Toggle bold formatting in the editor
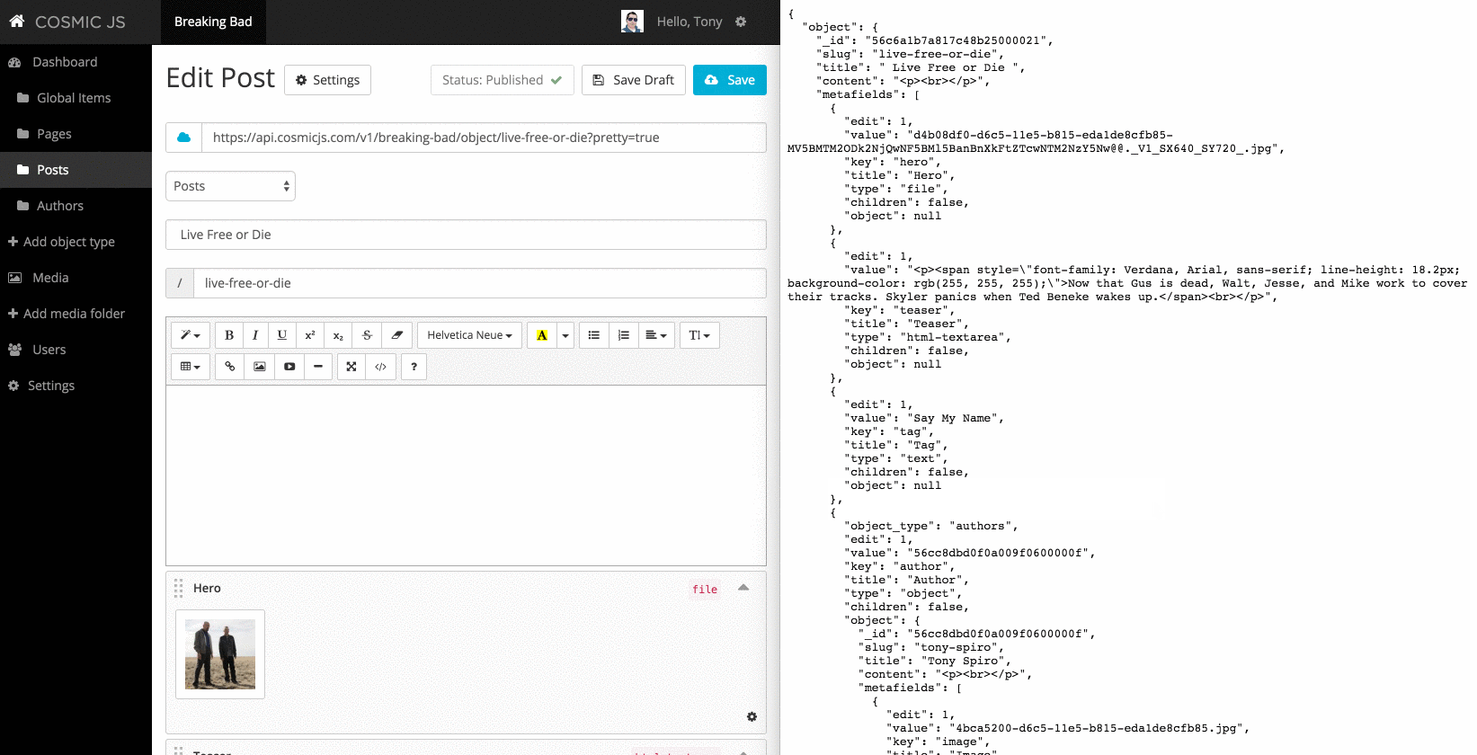 click(229, 335)
